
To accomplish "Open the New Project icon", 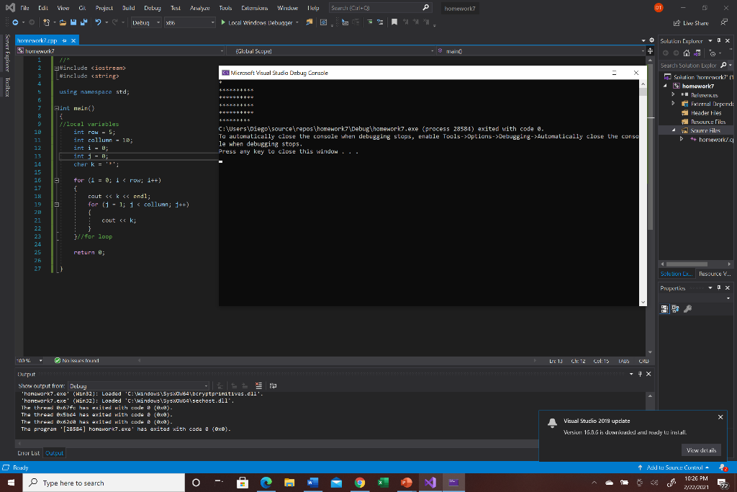I will pos(45,22).
